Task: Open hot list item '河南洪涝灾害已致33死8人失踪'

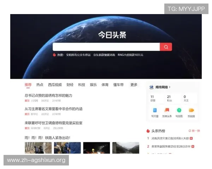Action: [170, 138]
